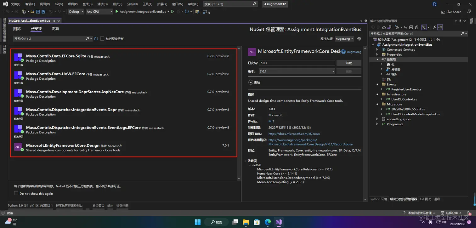
Task: Open the Any CPU platform dropdown
Action: click(99, 12)
